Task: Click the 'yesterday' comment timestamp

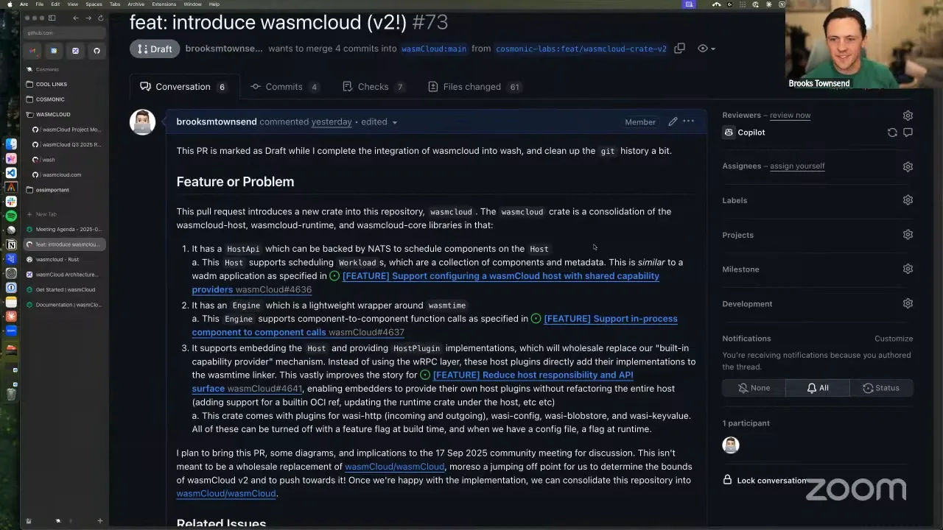Action: point(332,122)
